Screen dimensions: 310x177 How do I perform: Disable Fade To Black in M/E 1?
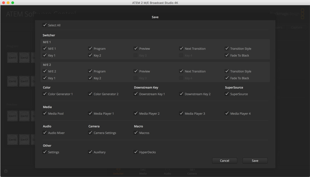227,55
